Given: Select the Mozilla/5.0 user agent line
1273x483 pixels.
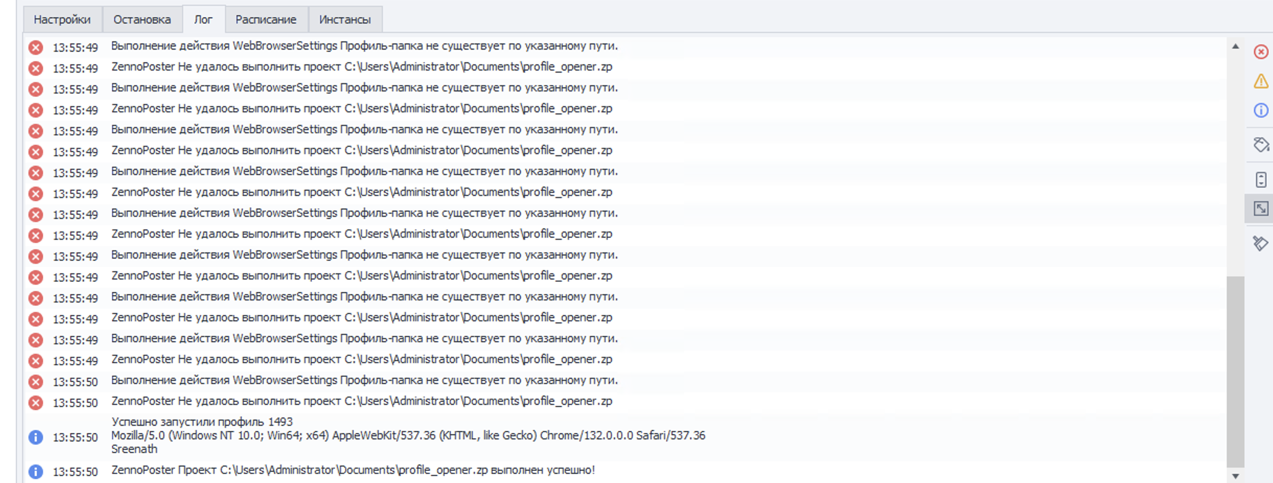Looking at the screenshot, I should click(408, 435).
